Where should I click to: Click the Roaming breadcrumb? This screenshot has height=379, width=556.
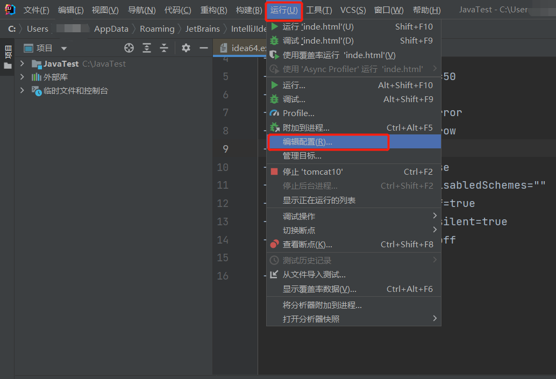(x=157, y=28)
